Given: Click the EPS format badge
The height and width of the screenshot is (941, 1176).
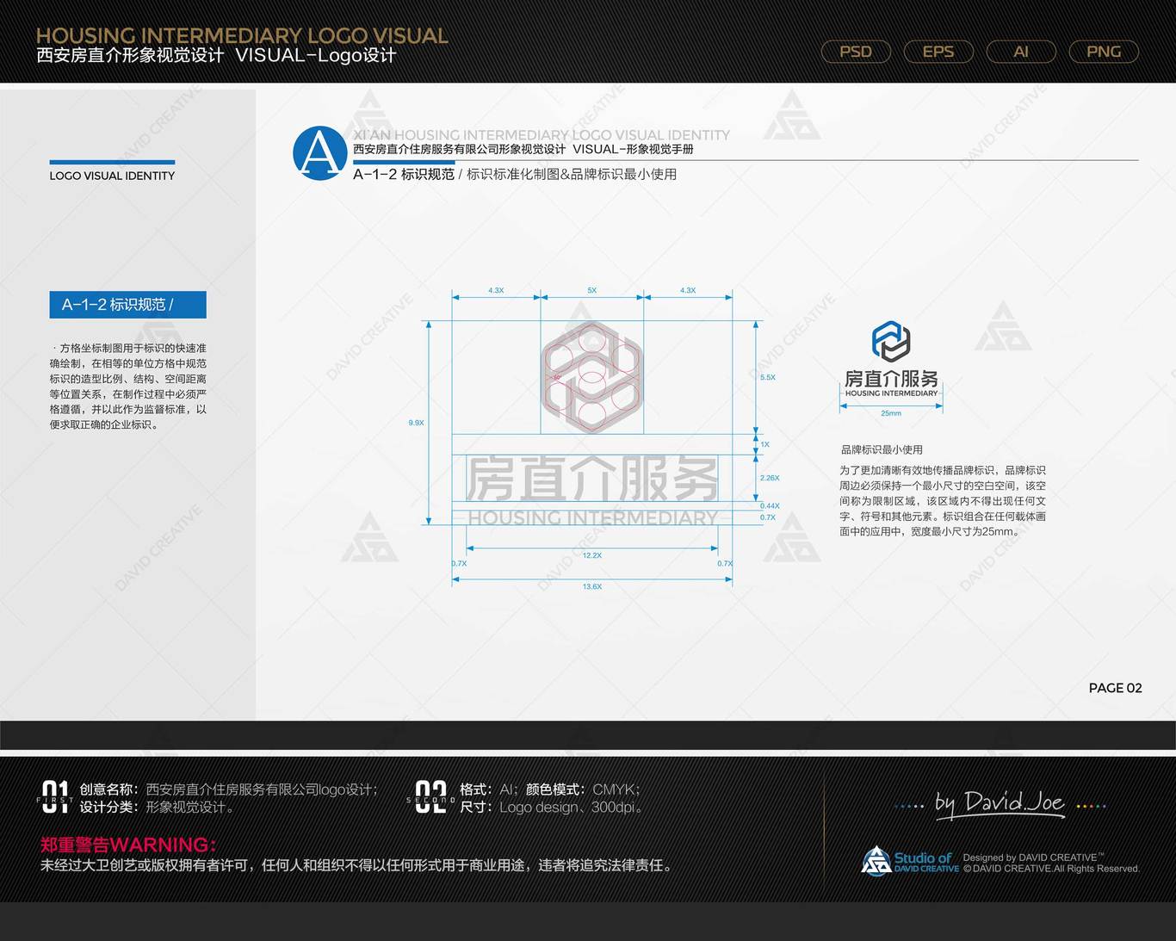Looking at the screenshot, I should point(938,52).
